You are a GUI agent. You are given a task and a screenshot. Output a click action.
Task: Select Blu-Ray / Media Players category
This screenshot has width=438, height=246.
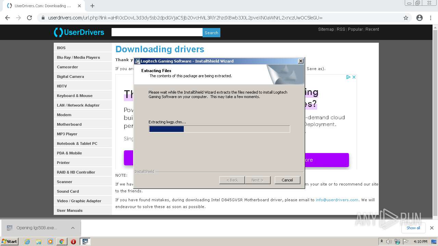click(x=83, y=57)
